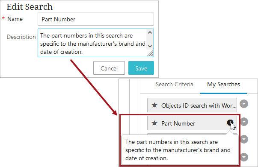Switch to the Search Criteria tab

(175, 84)
